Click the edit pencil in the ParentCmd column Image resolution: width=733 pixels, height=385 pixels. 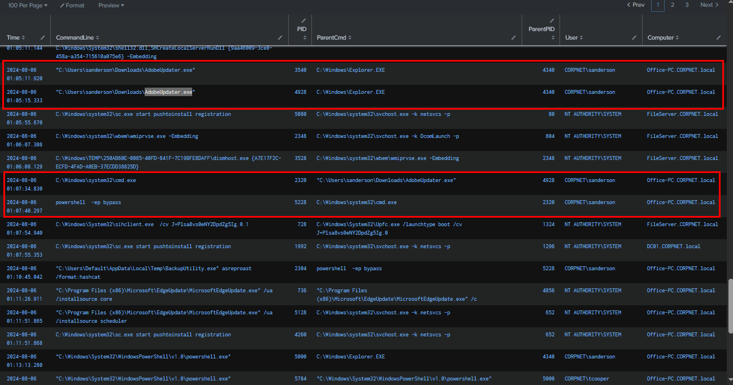tap(514, 37)
